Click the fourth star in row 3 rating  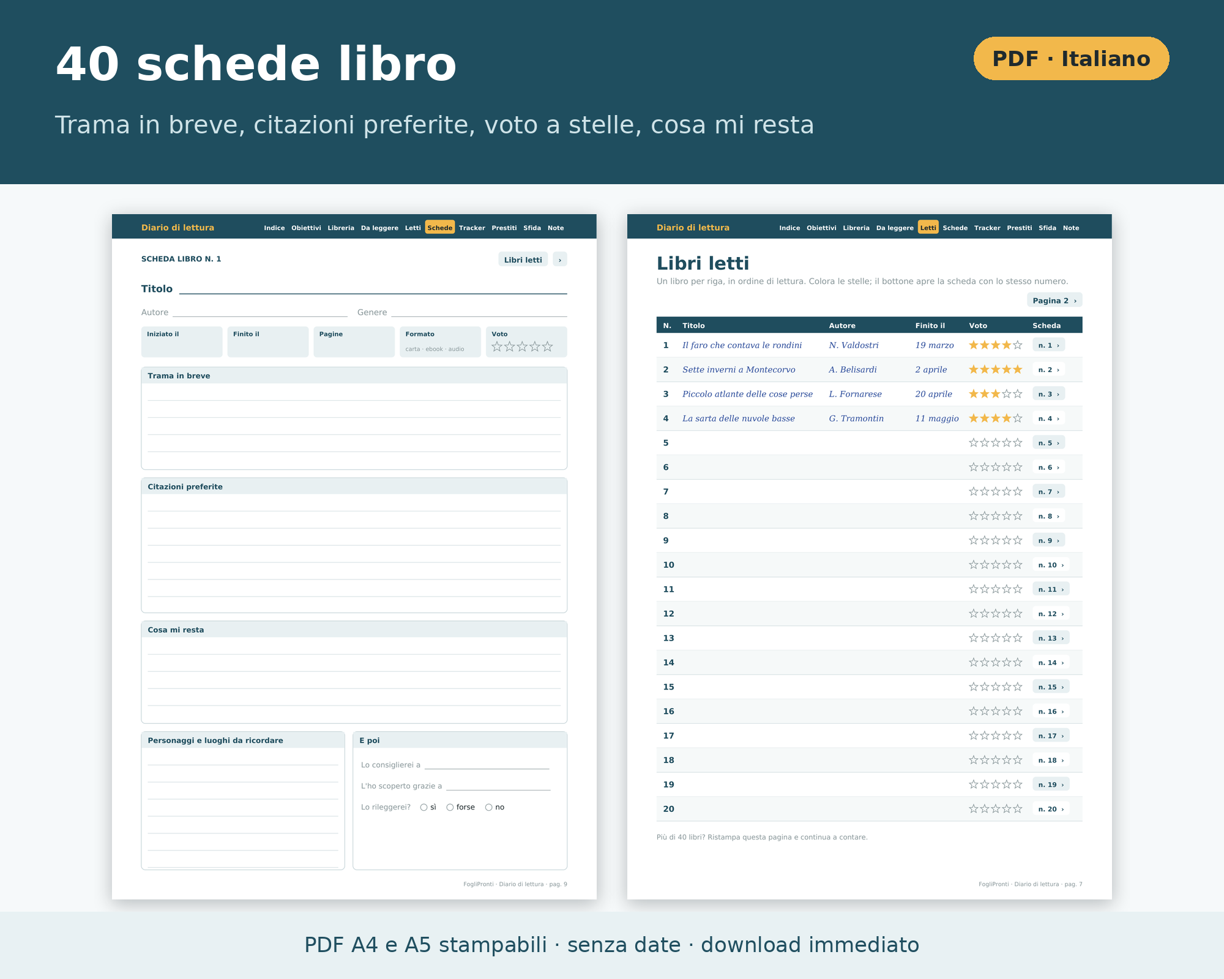1007,394
